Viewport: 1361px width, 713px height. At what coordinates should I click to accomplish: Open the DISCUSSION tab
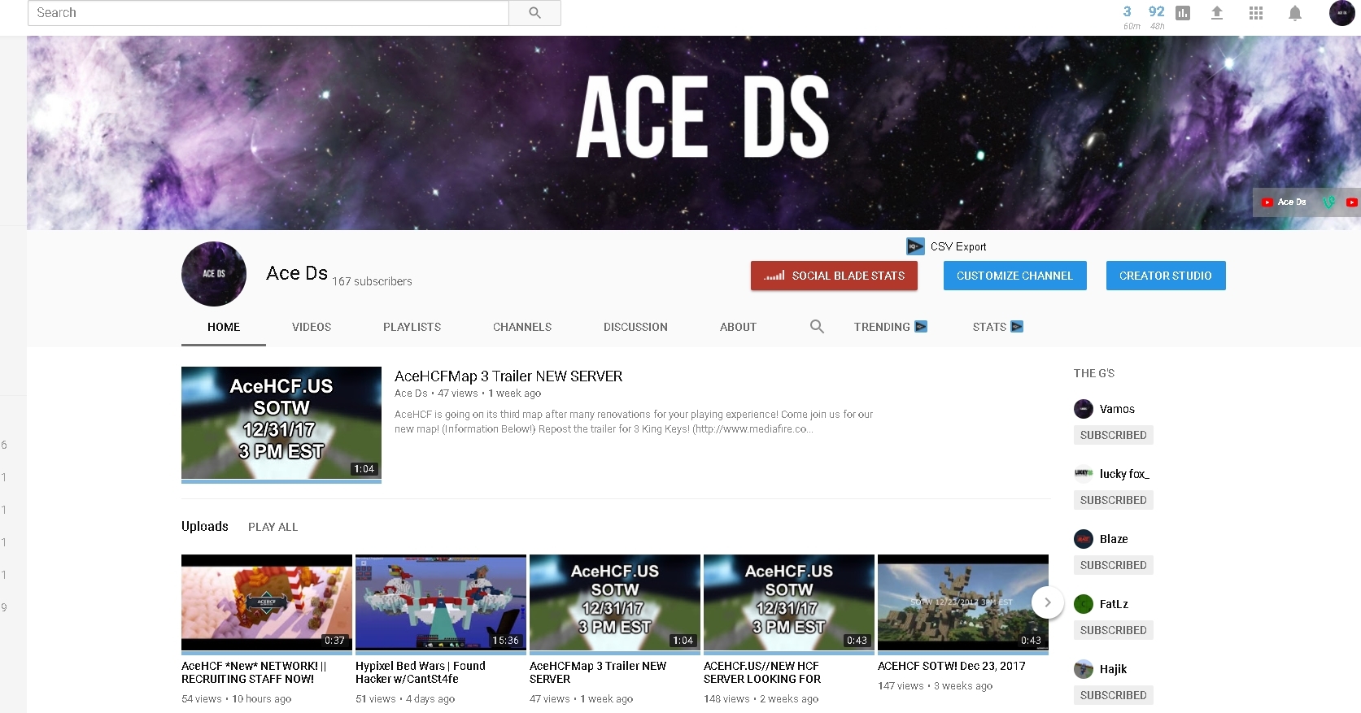(x=635, y=327)
